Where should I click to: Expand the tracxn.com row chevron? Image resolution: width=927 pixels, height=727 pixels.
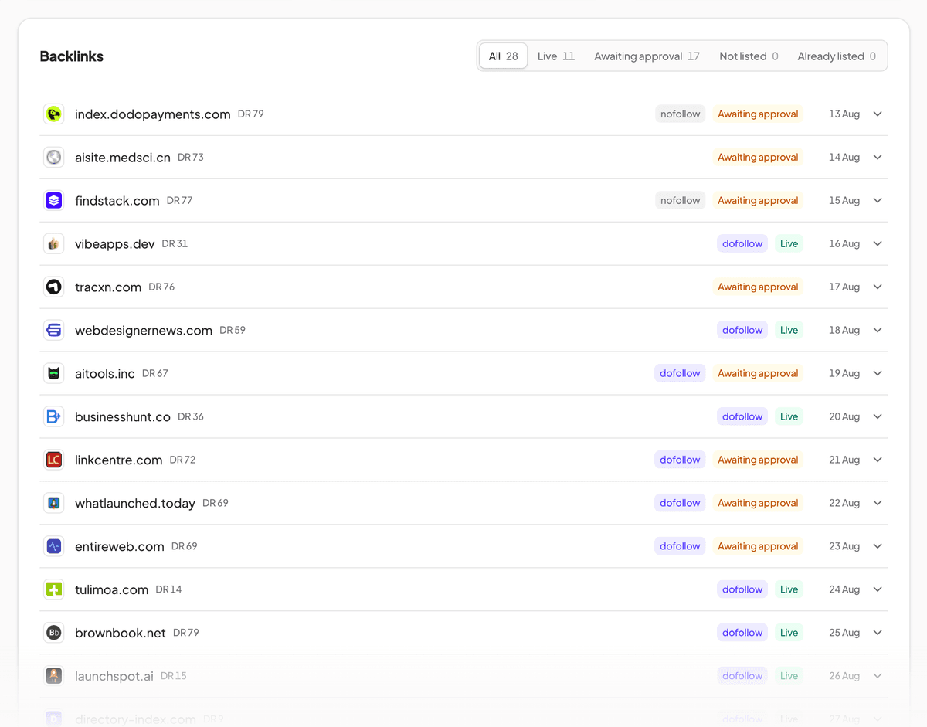[x=878, y=287]
